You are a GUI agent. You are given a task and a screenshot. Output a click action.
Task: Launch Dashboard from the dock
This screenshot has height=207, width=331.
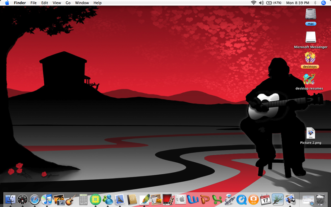[23, 200]
